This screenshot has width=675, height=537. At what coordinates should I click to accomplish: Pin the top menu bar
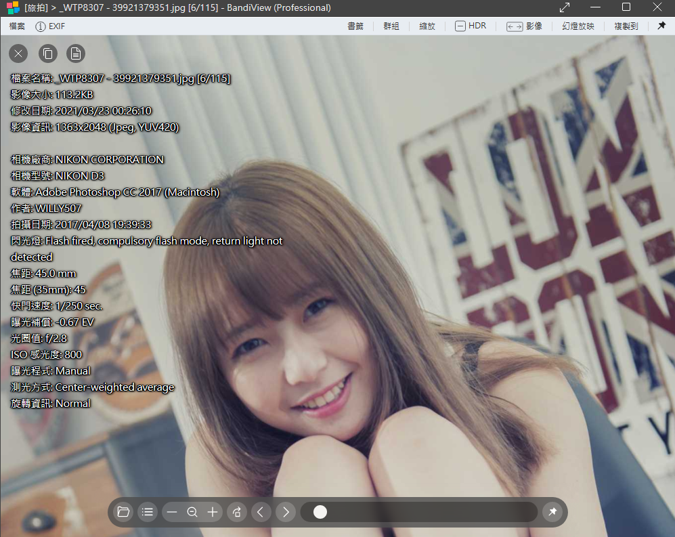pyautogui.click(x=661, y=26)
